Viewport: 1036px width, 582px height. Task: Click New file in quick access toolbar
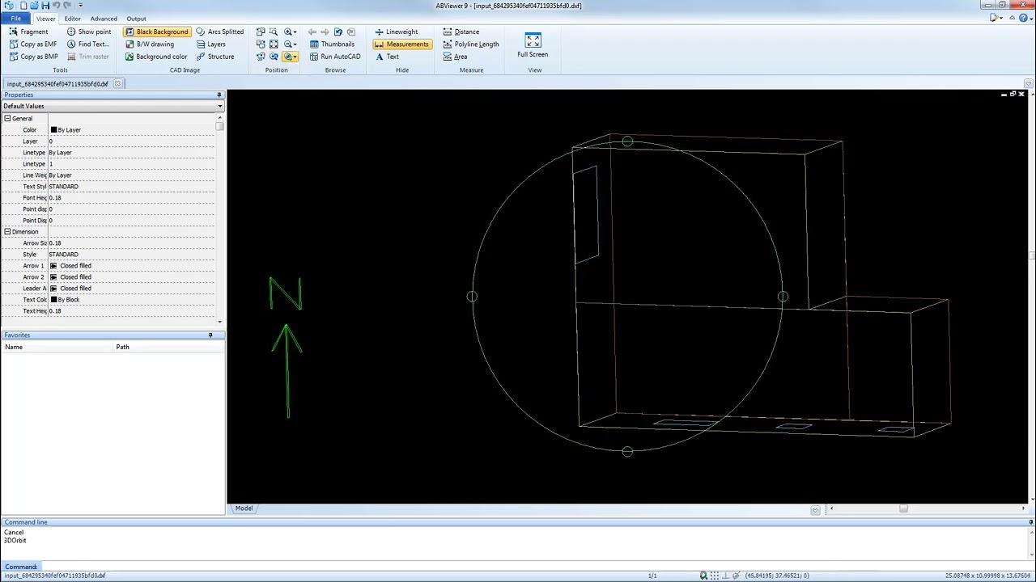pyautogui.click(x=24, y=6)
